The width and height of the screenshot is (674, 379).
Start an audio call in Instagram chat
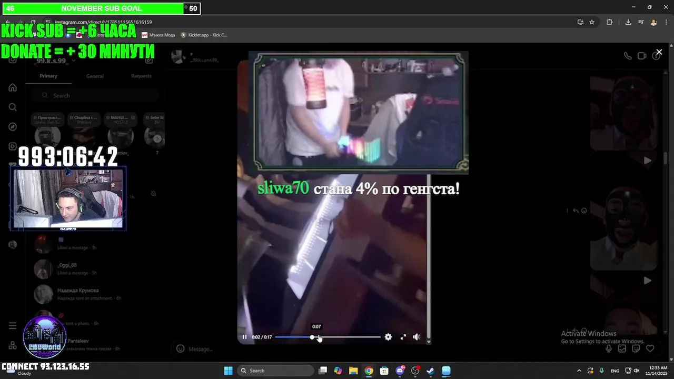tap(628, 56)
